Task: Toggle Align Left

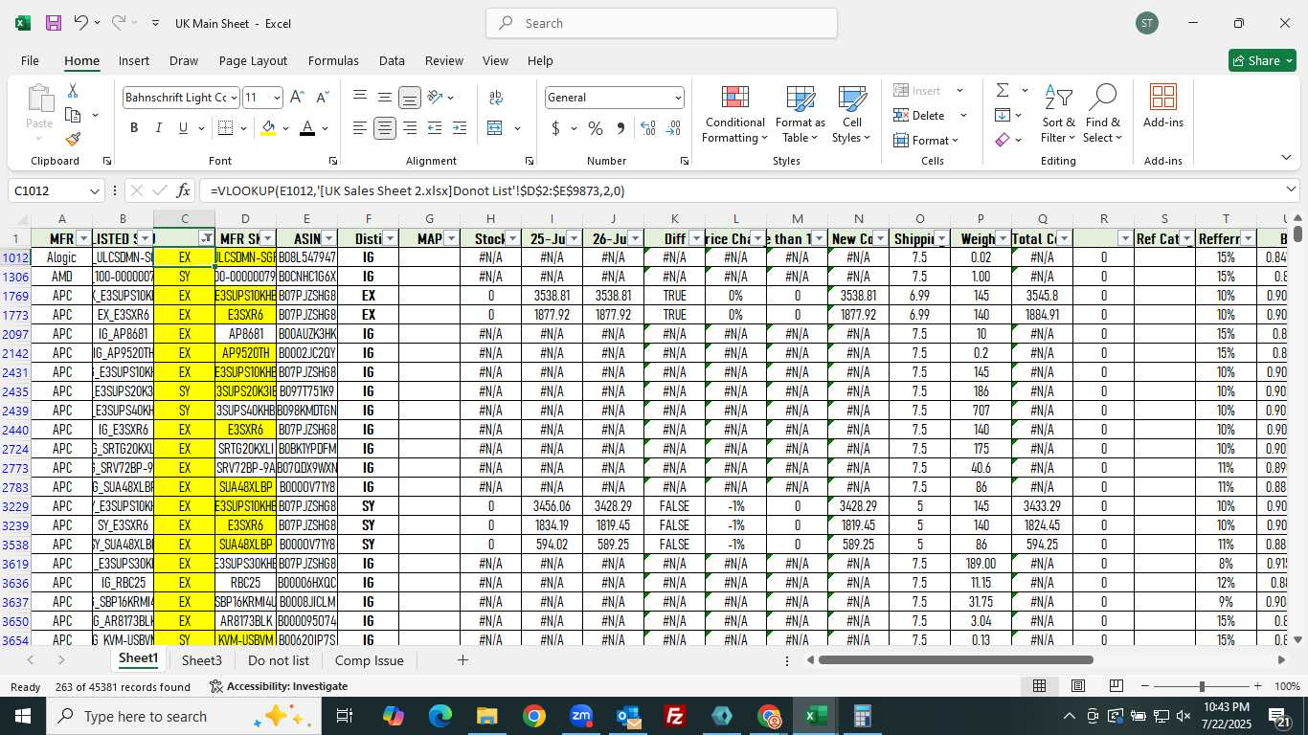Action: click(x=360, y=128)
